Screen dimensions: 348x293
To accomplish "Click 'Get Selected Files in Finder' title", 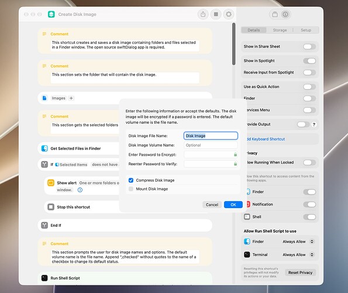I will [75, 148].
